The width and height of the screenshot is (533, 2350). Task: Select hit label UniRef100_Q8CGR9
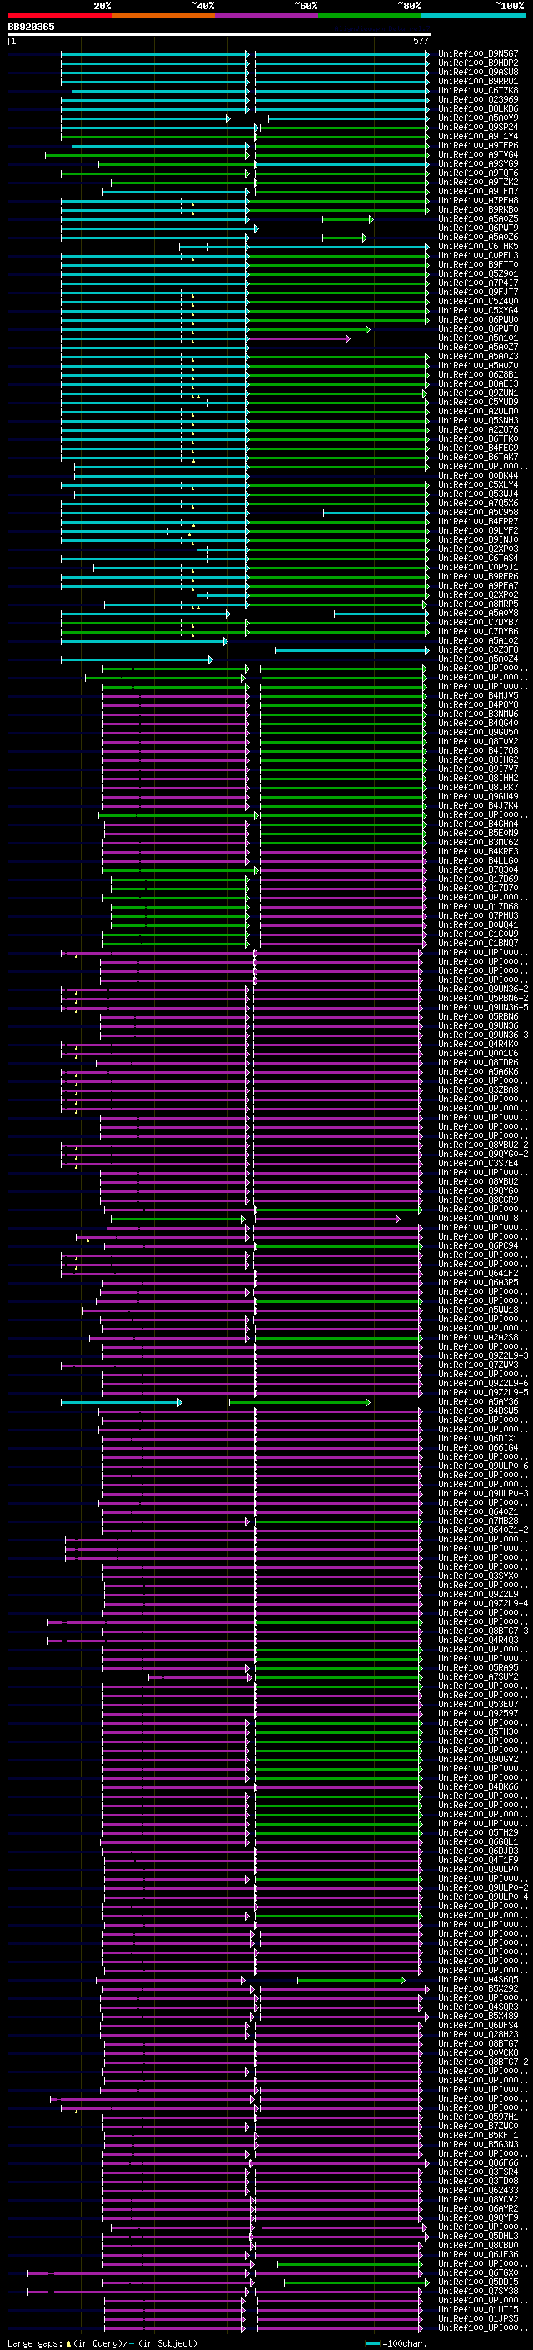pyautogui.click(x=478, y=1200)
